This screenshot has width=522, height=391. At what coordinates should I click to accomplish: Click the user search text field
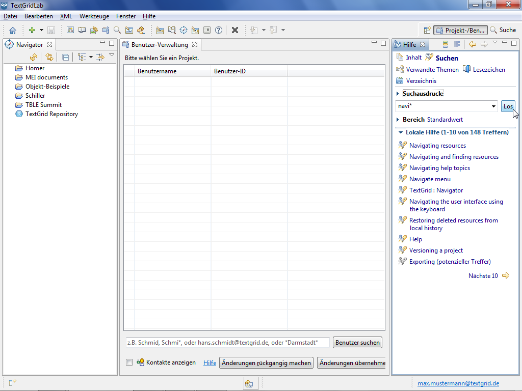tap(227, 343)
